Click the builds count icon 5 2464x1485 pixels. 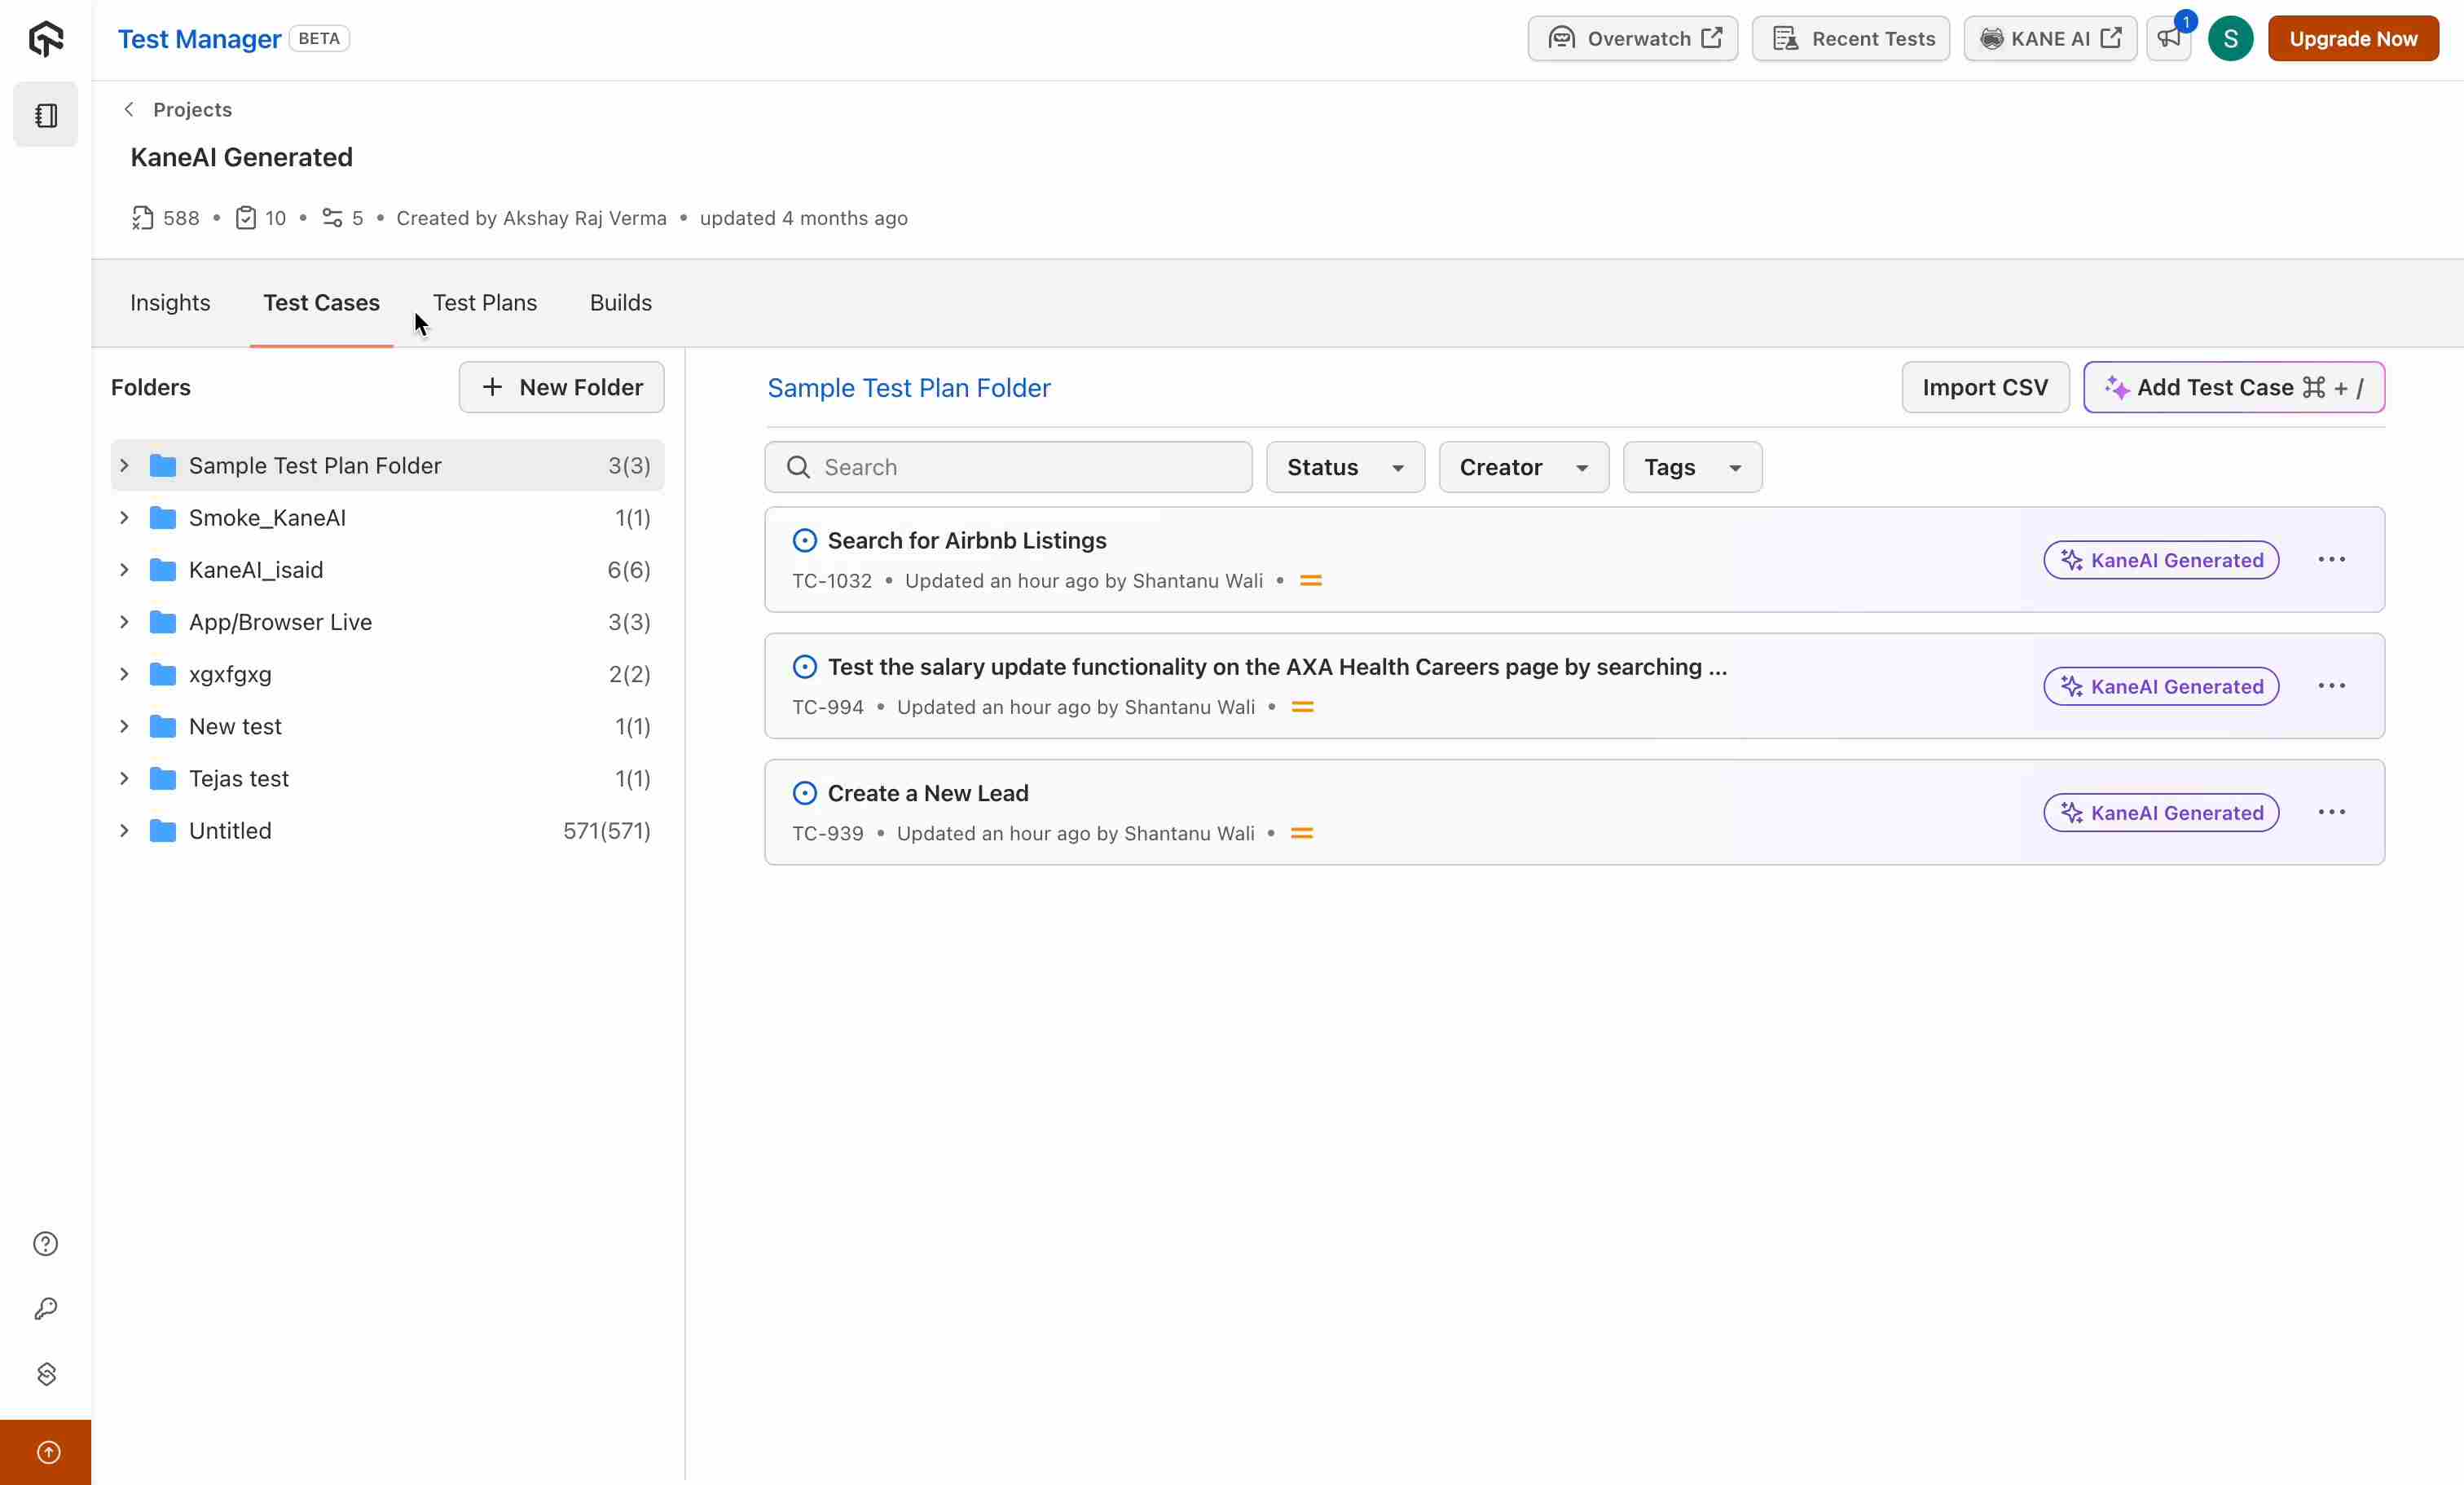(332, 218)
